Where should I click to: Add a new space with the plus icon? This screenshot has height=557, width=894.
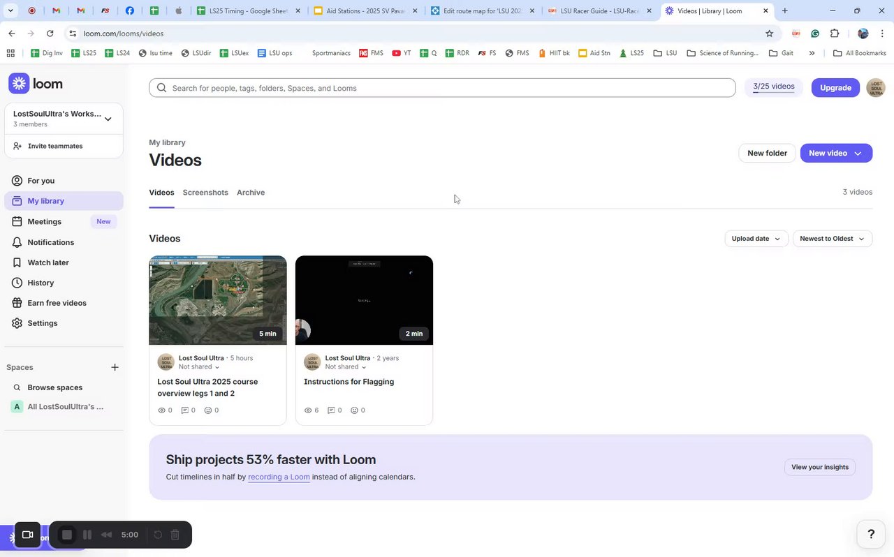tap(115, 367)
